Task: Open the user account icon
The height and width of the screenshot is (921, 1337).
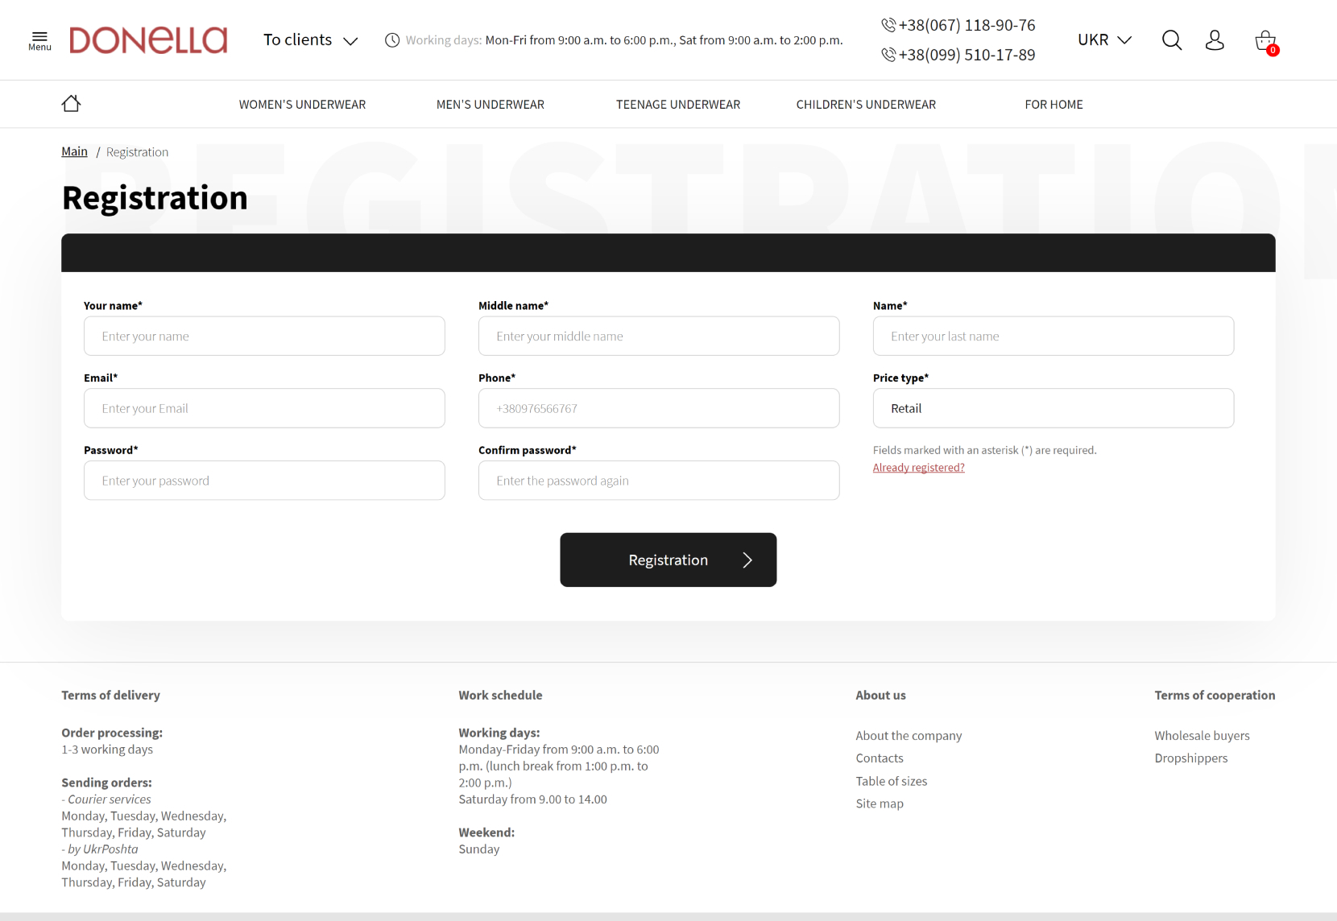Action: (x=1214, y=40)
